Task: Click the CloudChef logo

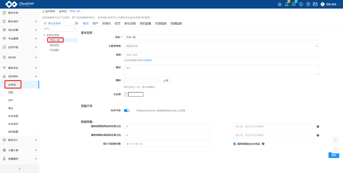Action: 20,4
